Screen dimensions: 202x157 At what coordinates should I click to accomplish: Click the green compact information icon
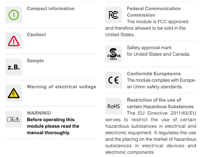click(14, 15)
